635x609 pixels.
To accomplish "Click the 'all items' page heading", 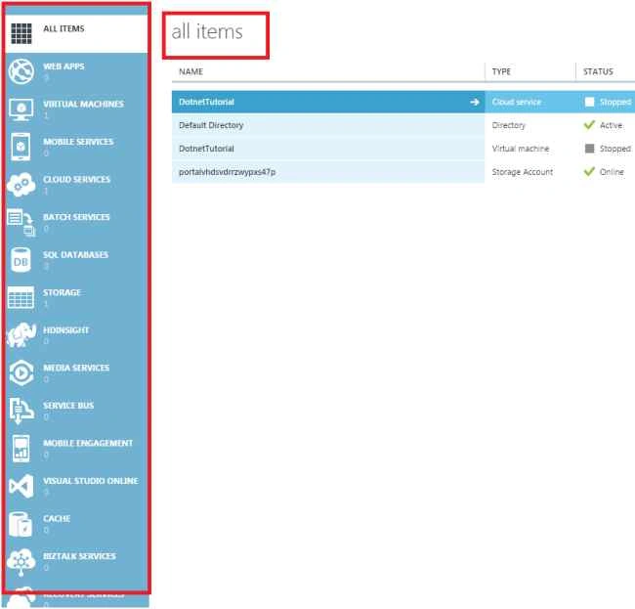I will (x=207, y=32).
